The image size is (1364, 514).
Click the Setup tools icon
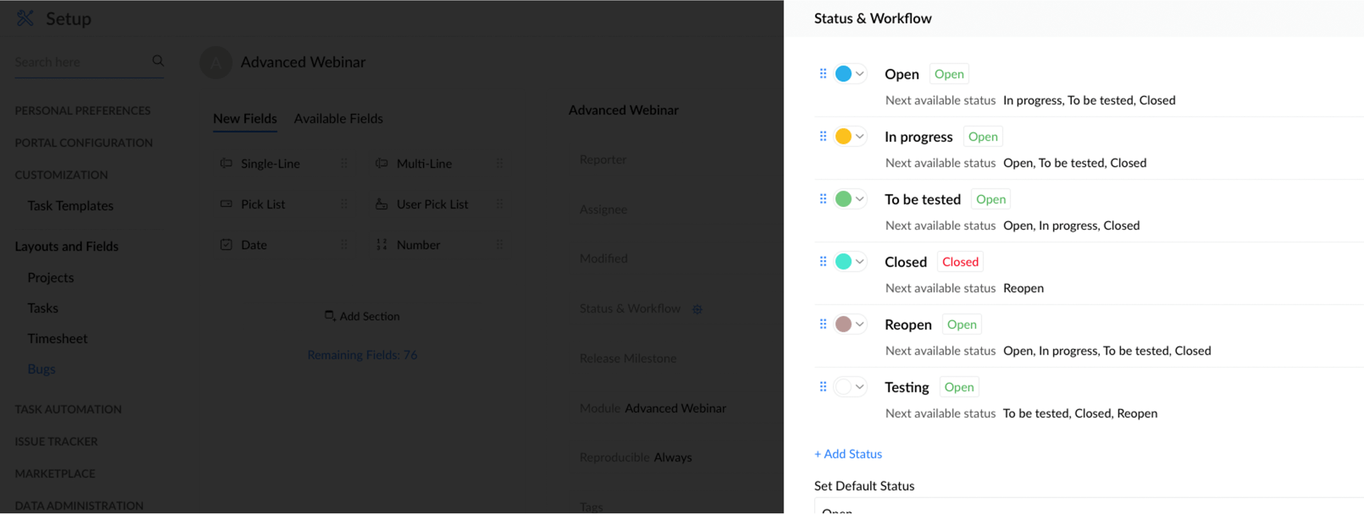click(x=25, y=18)
